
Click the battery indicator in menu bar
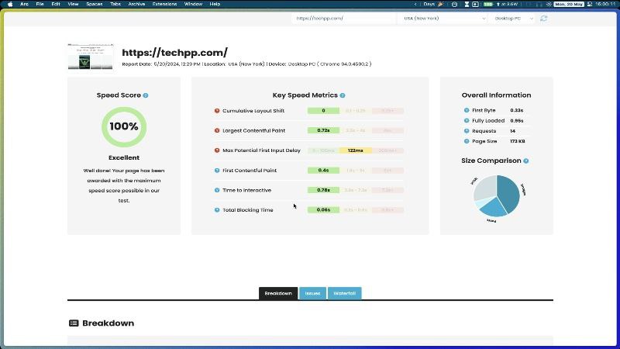click(488, 4)
